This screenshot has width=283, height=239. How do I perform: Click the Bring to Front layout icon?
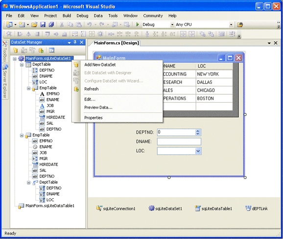pyautogui.click(x=202, y=34)
